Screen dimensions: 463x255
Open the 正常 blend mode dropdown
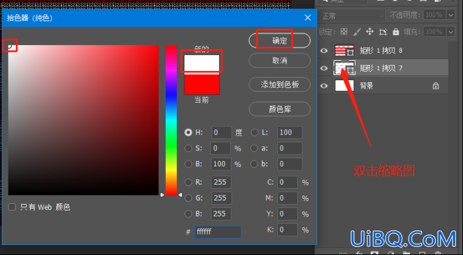click(x=352, y=15)
